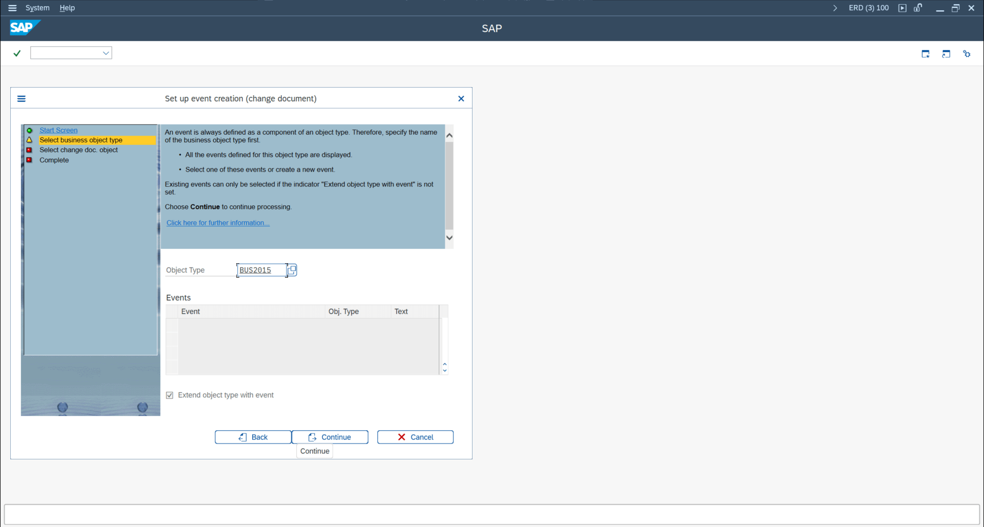Close the Set up event creation dialog
Screen dimensions: 984x527
[x=461, y=98]
